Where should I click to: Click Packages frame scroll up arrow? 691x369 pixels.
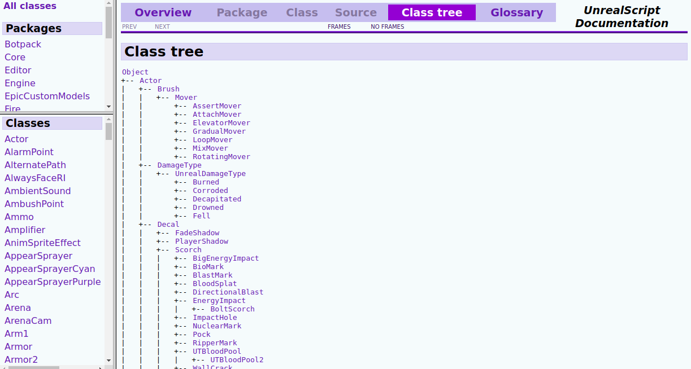tap(109, 3)
